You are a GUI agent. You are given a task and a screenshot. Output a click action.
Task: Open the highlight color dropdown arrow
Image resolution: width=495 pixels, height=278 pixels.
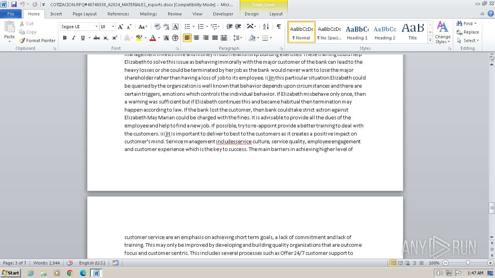click(145, 38)
